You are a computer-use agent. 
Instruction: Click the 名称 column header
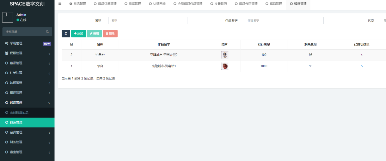click(100, 45)
